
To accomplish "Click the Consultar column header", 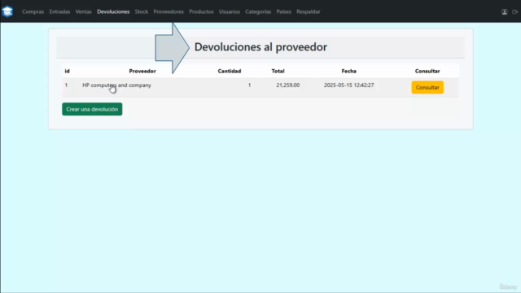I will 427,71.
